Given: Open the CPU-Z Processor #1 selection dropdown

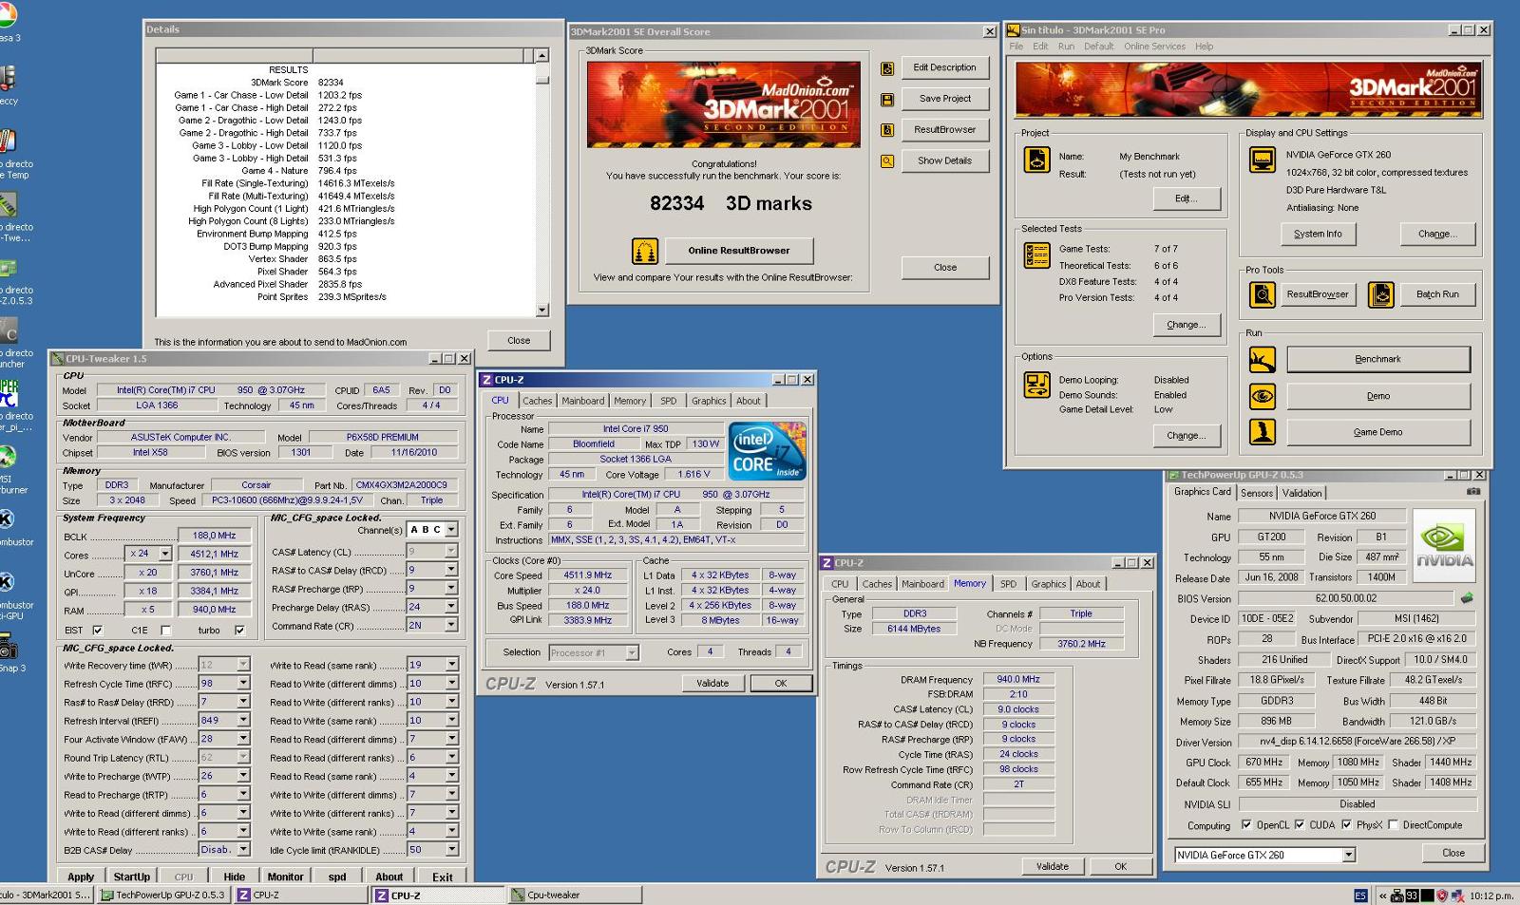Looking at the screenshot, I should point(632,652).
